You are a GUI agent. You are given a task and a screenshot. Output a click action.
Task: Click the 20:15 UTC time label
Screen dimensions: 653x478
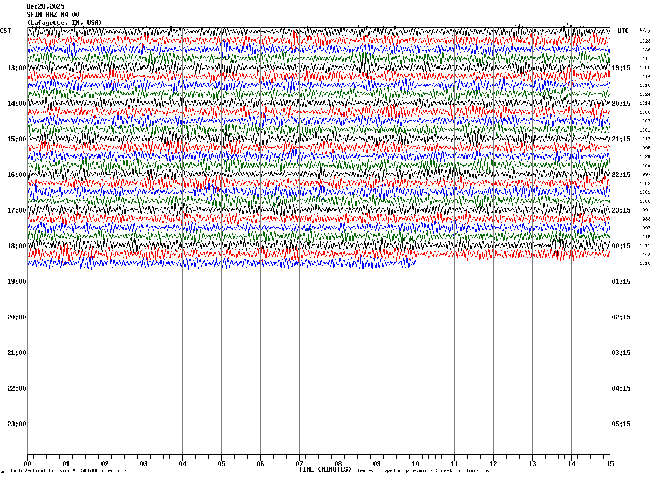(621, 104)
